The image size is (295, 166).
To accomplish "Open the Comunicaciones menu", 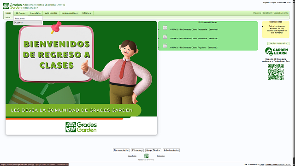I will [70, 13].
